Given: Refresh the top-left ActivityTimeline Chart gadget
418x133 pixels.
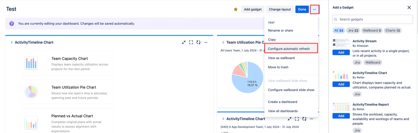Looking at the screenshot, I should [x=198, y=42].
